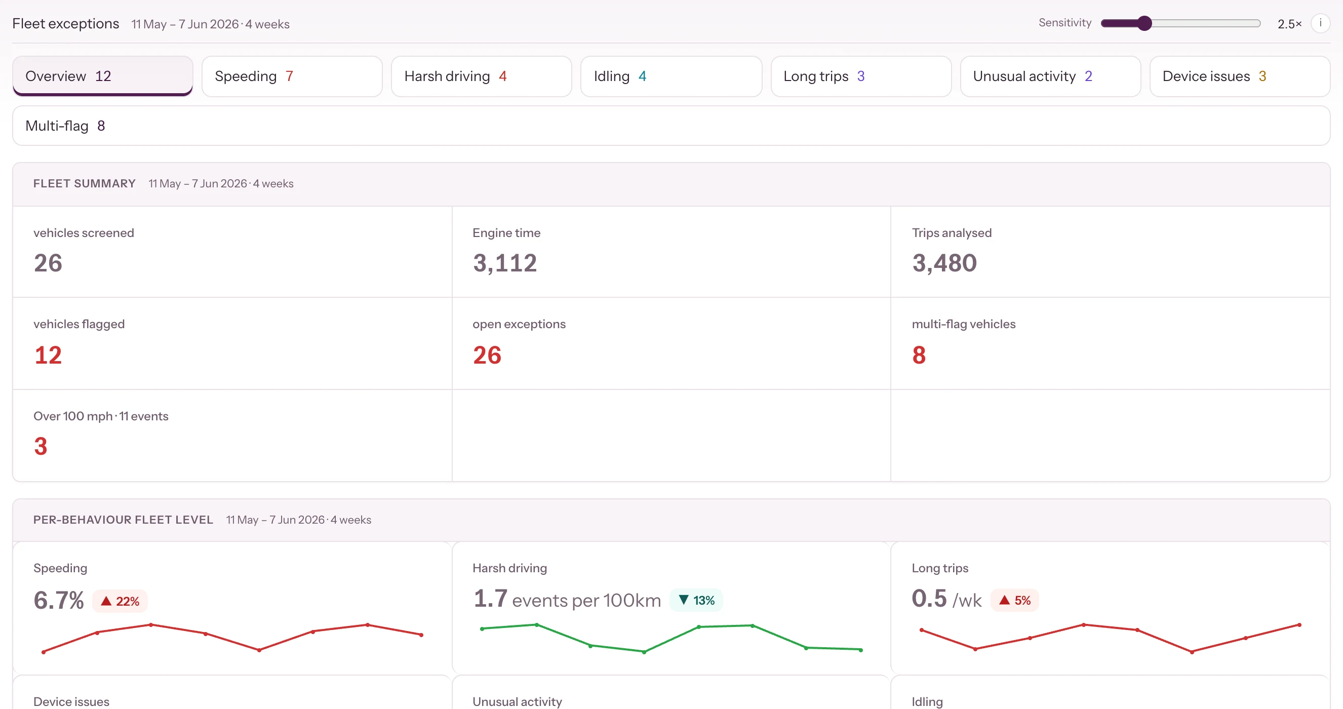
Task: Select the Harsh driving tab
Action: pos(482,76)
